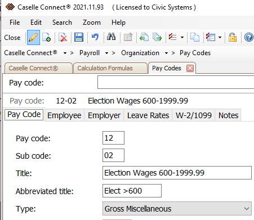
Task: Click the Edit pencil toolbar icon
Action: [x=33, y=37]
